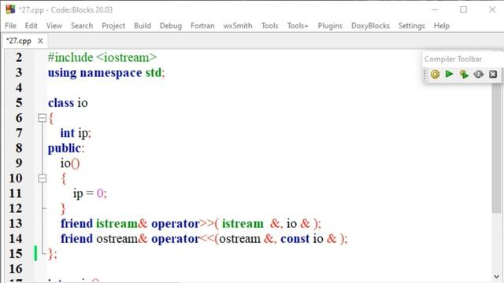This screenshot has width=504, height=283.
Task: Open the wxSmith menu
Action: coord(238,26)
